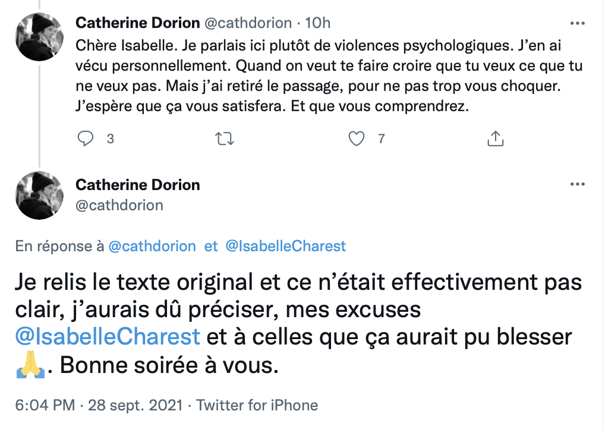This screenshot has height=430, width=605.
Task: Open the three-dot menu on top tweet
Action: 578,24
